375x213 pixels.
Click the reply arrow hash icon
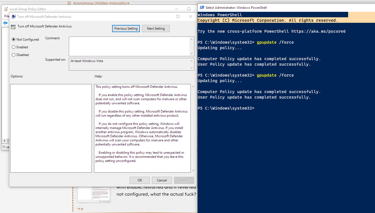click(x=80, y=209)
